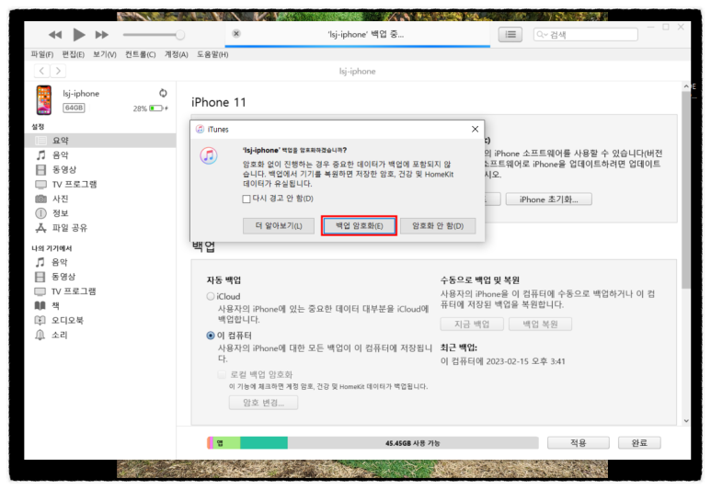This screenshot has height=490, width=711.
Task: Select 동영상 under 설정 section
Action: click(100, 169)
